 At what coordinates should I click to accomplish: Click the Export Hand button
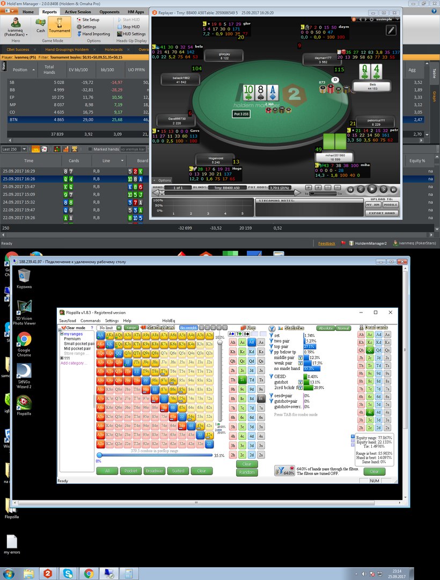tap(382, 213)
